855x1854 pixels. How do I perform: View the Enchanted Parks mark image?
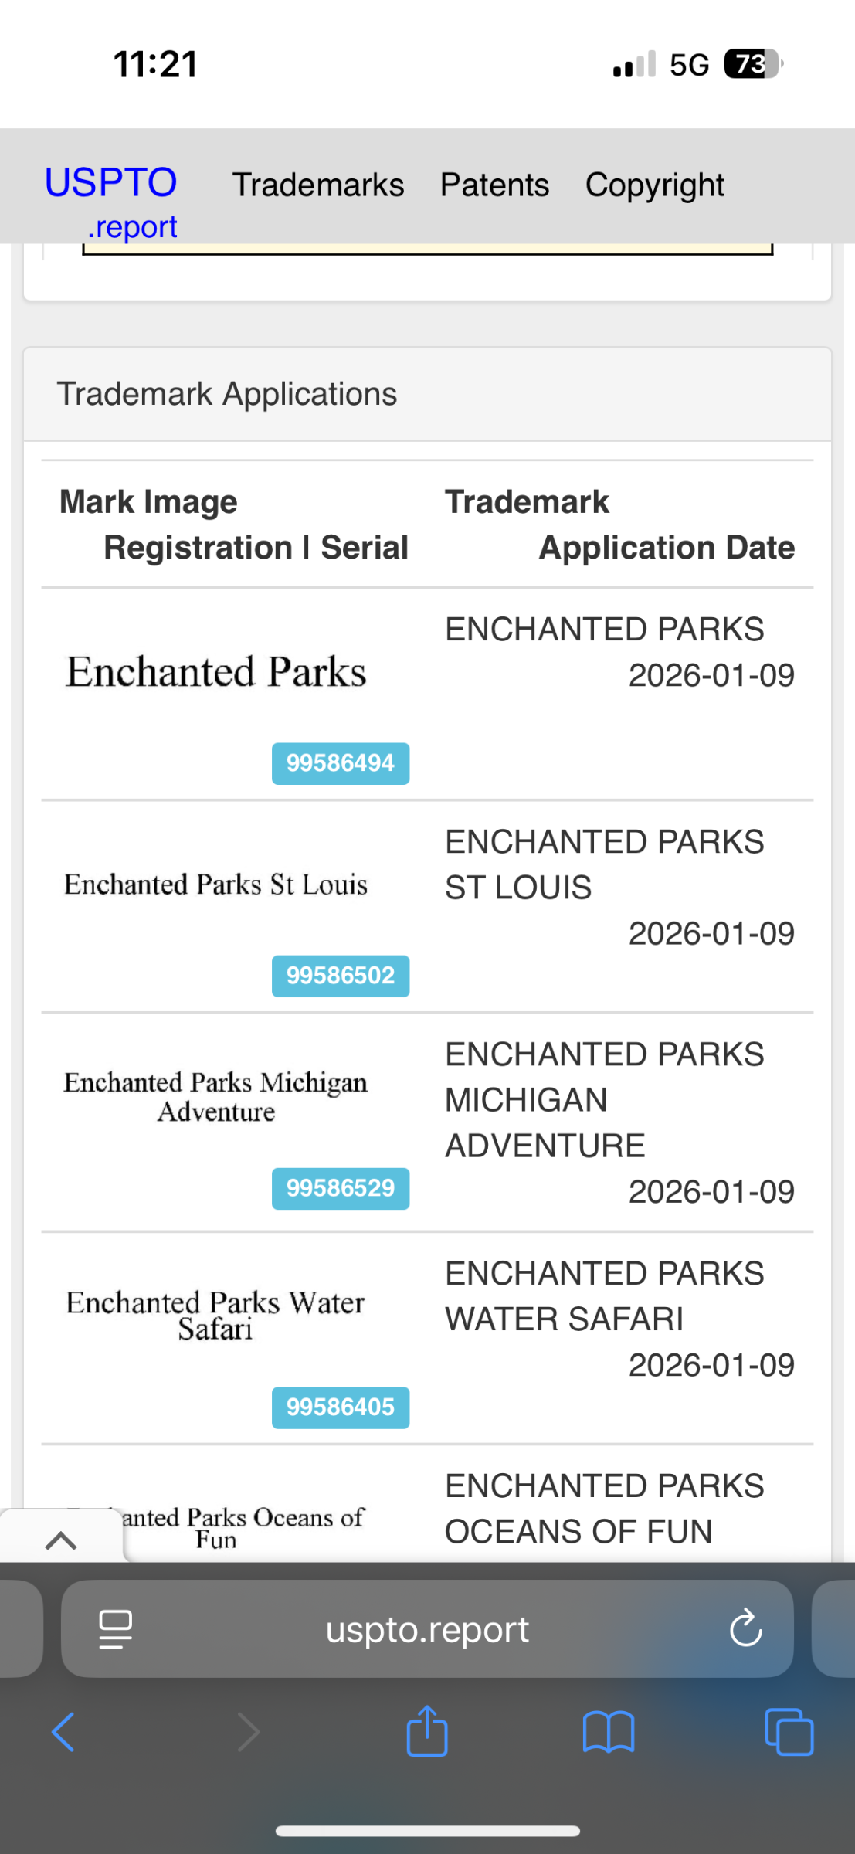[x=216, y=672]
